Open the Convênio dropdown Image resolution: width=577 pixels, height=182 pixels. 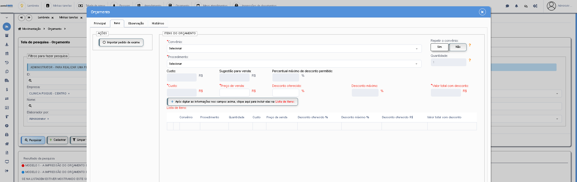click(x=294, y=48)
